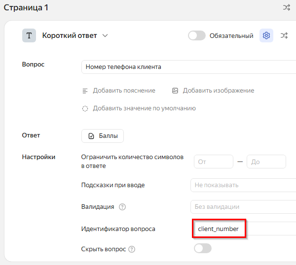Image resolution: width=296 pixels, height=265 pixels.
Task: Click the dashed circle default value icon
Action: click(x=85, y=108)
